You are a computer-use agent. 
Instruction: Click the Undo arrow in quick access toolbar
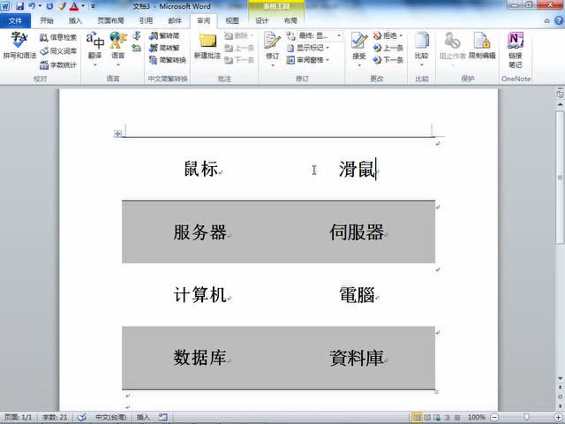click(32, 6)
